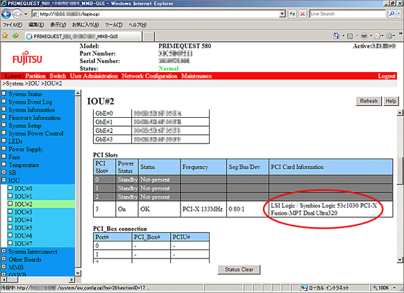This screenshot has width=404, height=293.
Task: Click the red Stop loading icon
Action: tap(303, 14)
